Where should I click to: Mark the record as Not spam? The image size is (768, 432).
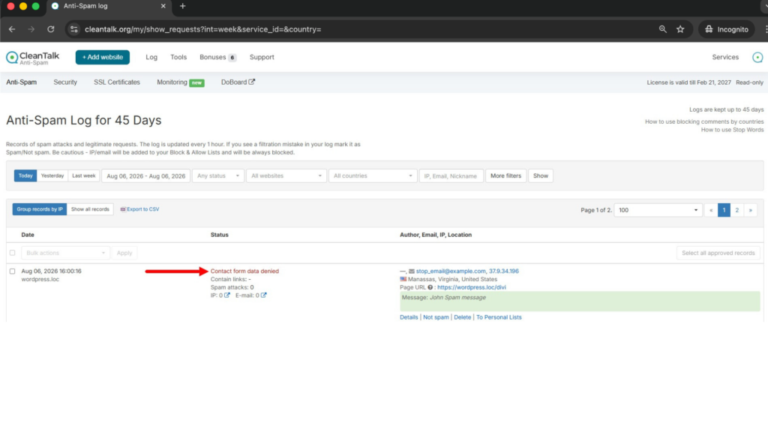436,317
